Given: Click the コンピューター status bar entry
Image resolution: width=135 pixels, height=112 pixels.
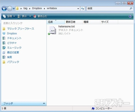Looking at the screenshot, I should (x=102, y=108).
